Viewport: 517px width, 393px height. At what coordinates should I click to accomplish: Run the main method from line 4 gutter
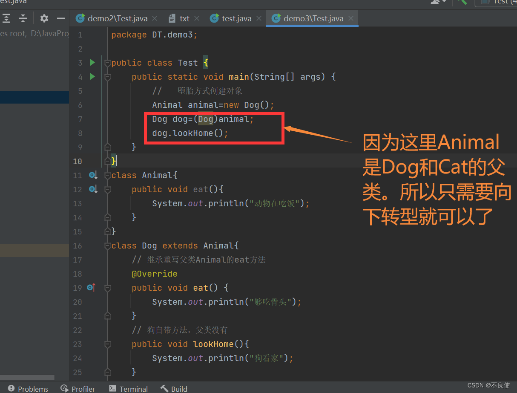(x=92, y=77)
